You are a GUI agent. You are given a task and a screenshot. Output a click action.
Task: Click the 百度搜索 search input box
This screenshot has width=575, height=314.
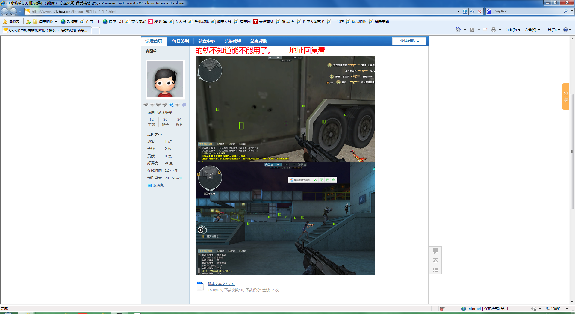coord(527,11)
